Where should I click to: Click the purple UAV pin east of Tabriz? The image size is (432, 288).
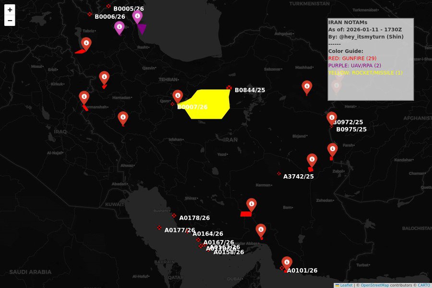pyautogui.click(x=120, y=28)
